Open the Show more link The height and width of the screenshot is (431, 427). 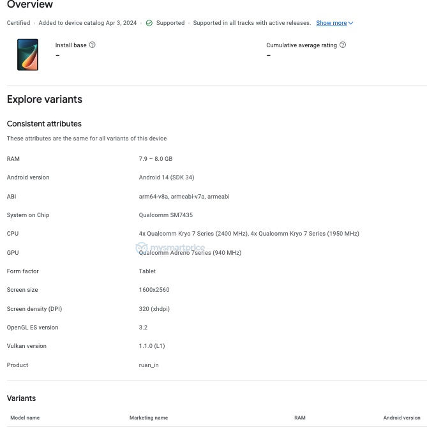(x=331, y=23)
